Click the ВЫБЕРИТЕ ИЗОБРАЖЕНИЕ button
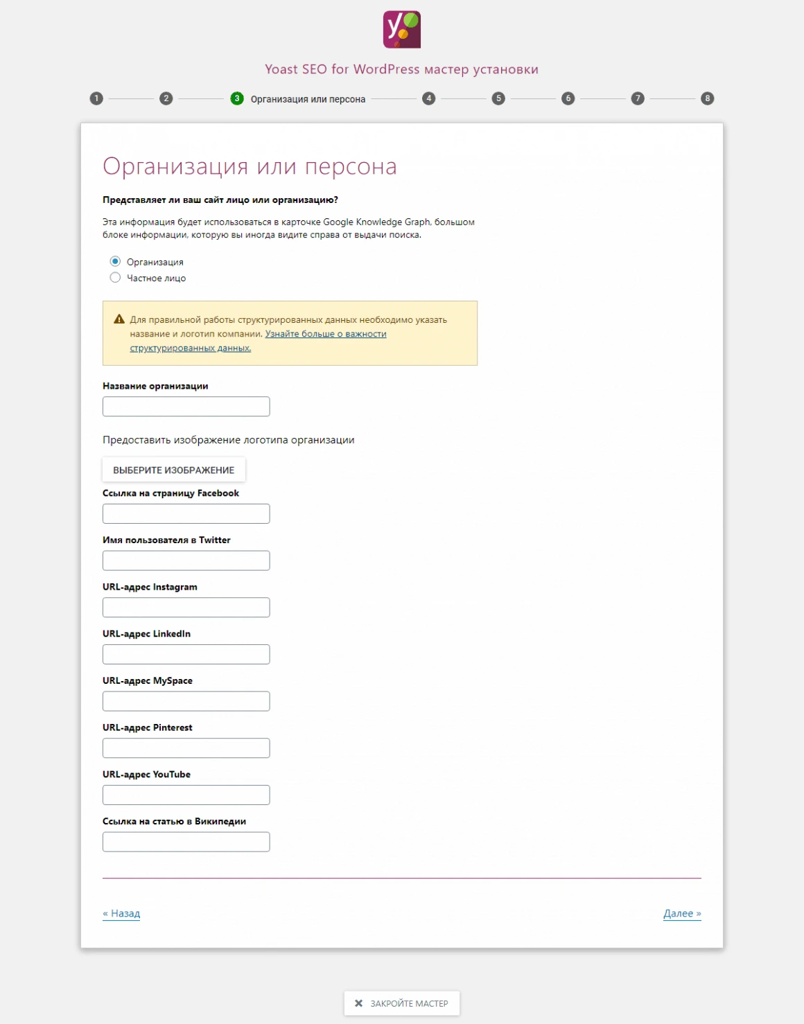Screen dimensions: 804x1024 [x=174, y=470]
